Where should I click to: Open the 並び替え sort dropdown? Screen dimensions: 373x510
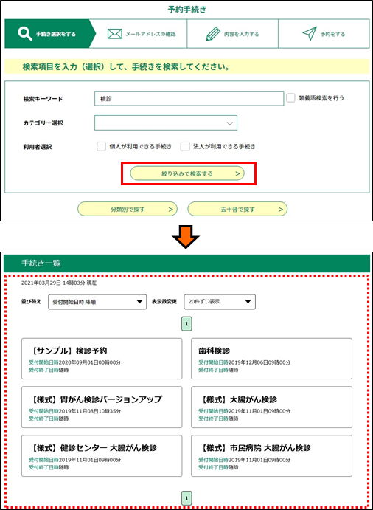tap(97, 302)
